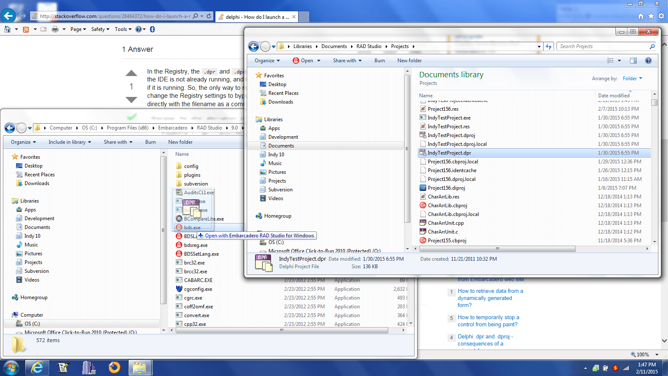Click the network signal icon in system tray
Image resolution: width=668 pixels, height=376 pixels.
click(626, 368)
